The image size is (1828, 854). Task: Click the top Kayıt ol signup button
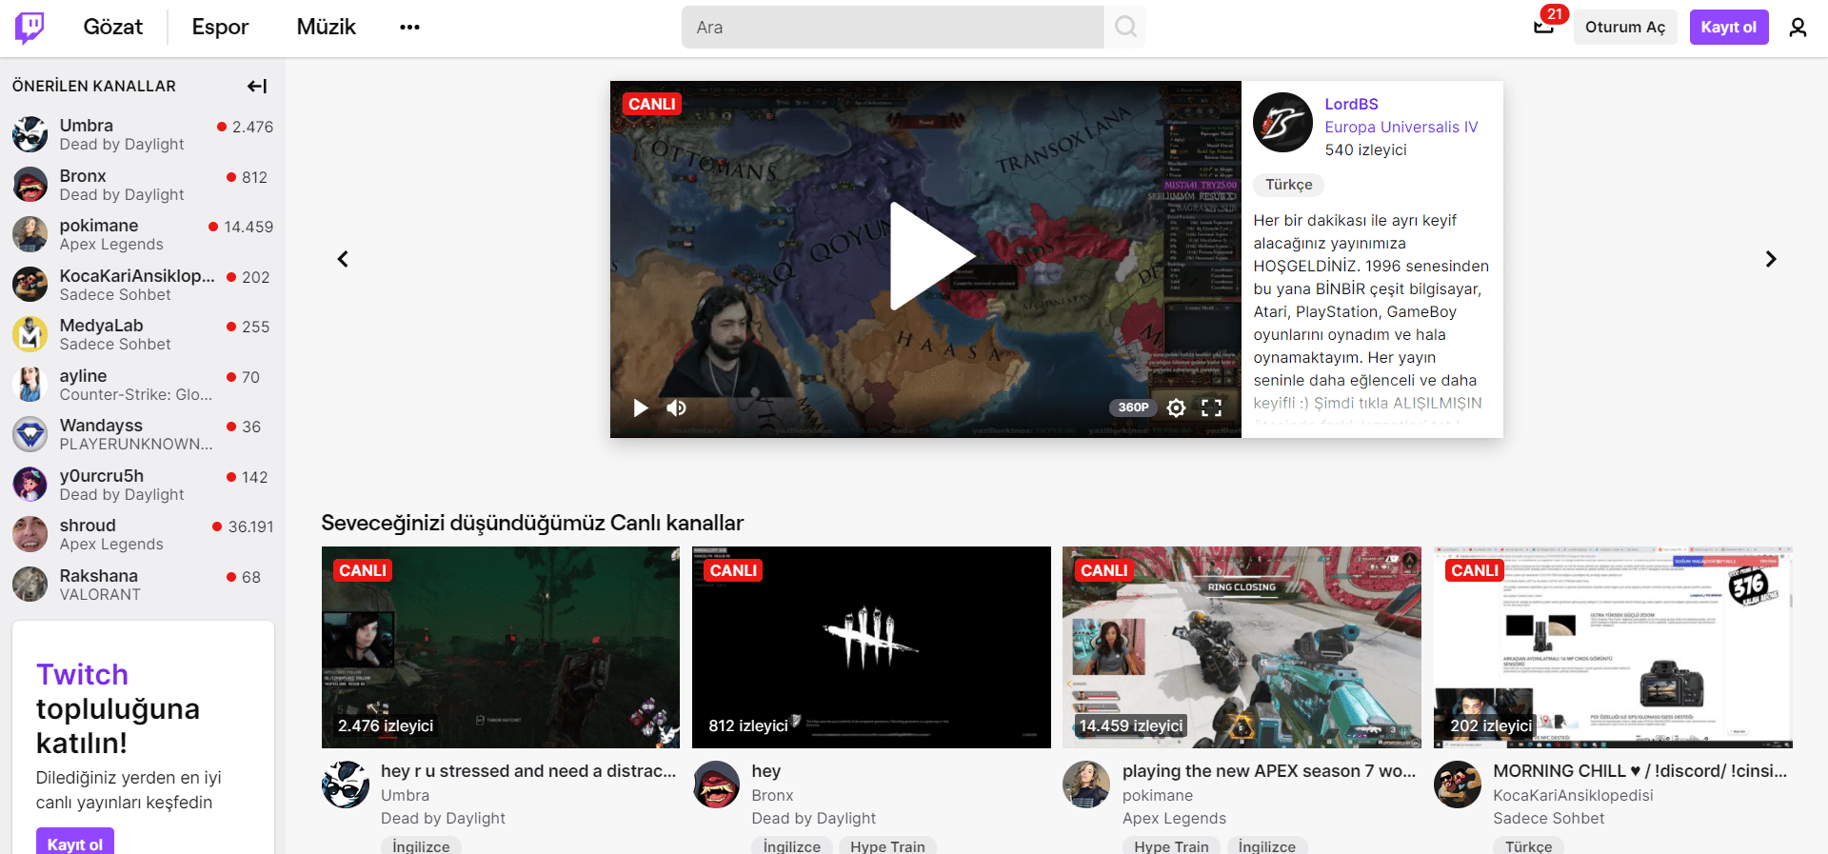(1729, 28)
